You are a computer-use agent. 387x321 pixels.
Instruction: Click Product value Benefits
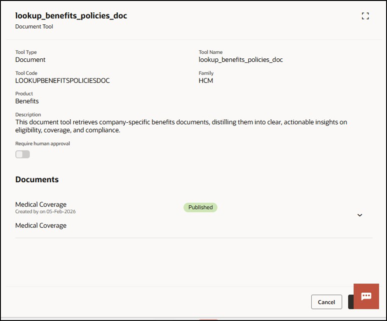27,101
